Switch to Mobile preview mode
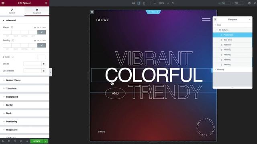Viewport: 257px width, 144px height. click(x=144, y=3)
